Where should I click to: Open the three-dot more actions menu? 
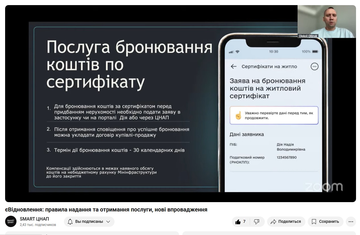click(351, 222)
